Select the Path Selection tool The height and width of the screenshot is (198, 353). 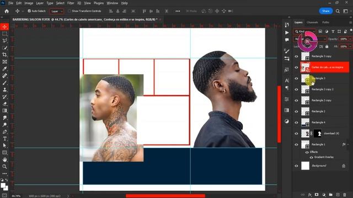click(x=4, y=146)
